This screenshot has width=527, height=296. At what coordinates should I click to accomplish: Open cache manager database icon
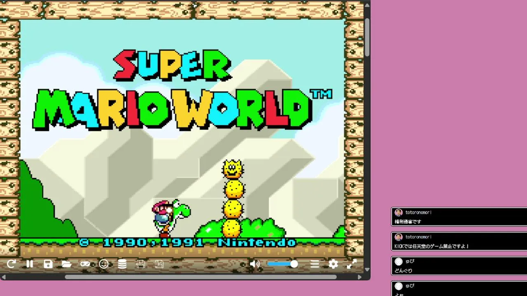point(122,264)
